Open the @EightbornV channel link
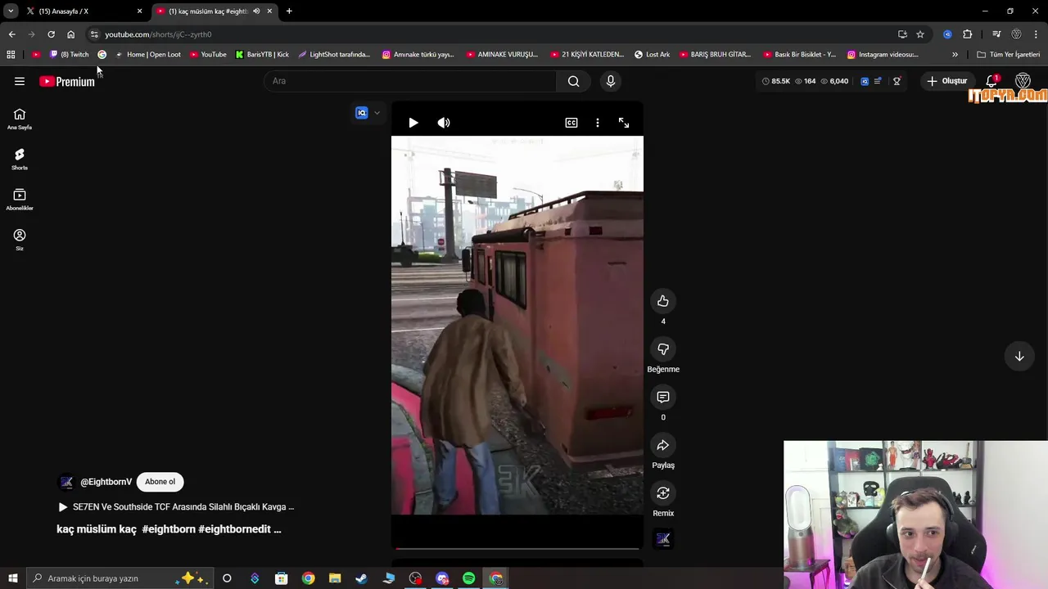The image size is (1048, 589). pos(106,482)
